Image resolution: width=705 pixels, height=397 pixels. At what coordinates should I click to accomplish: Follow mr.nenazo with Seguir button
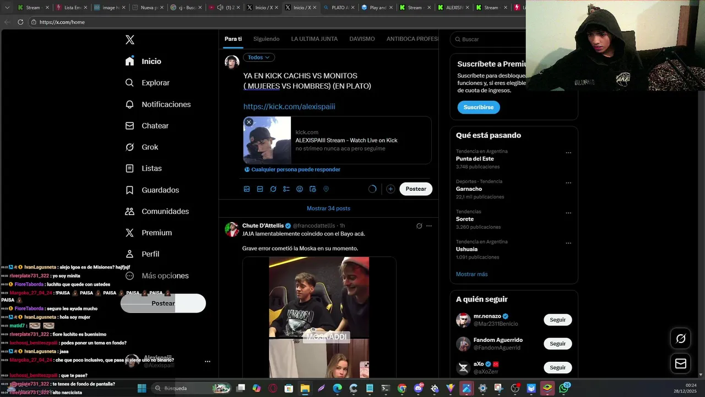coord(557,320)
